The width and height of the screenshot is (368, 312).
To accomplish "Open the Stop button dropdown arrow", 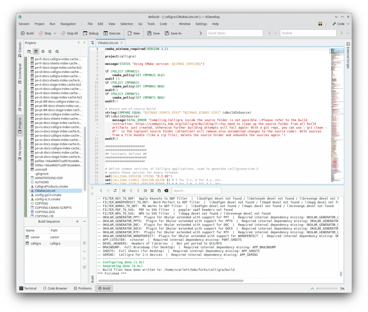I will tap(55, 33).
